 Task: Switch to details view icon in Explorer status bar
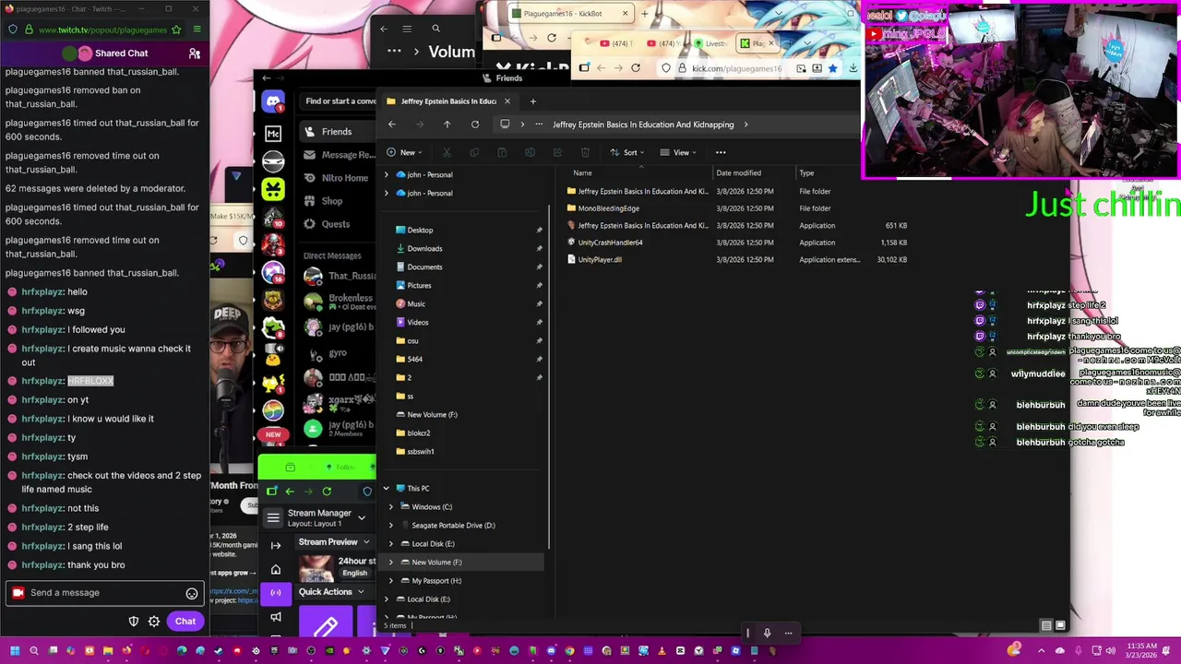coord(1046,625)
